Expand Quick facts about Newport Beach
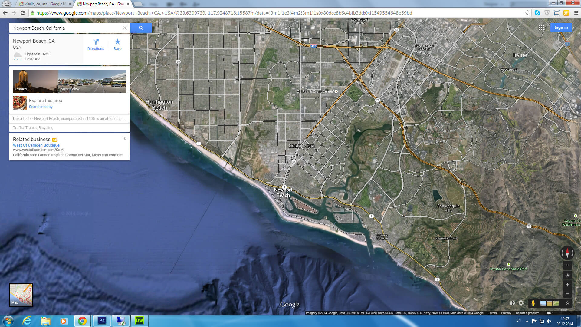This screenshot has height=327, width=581. click(x=69, y=119)
